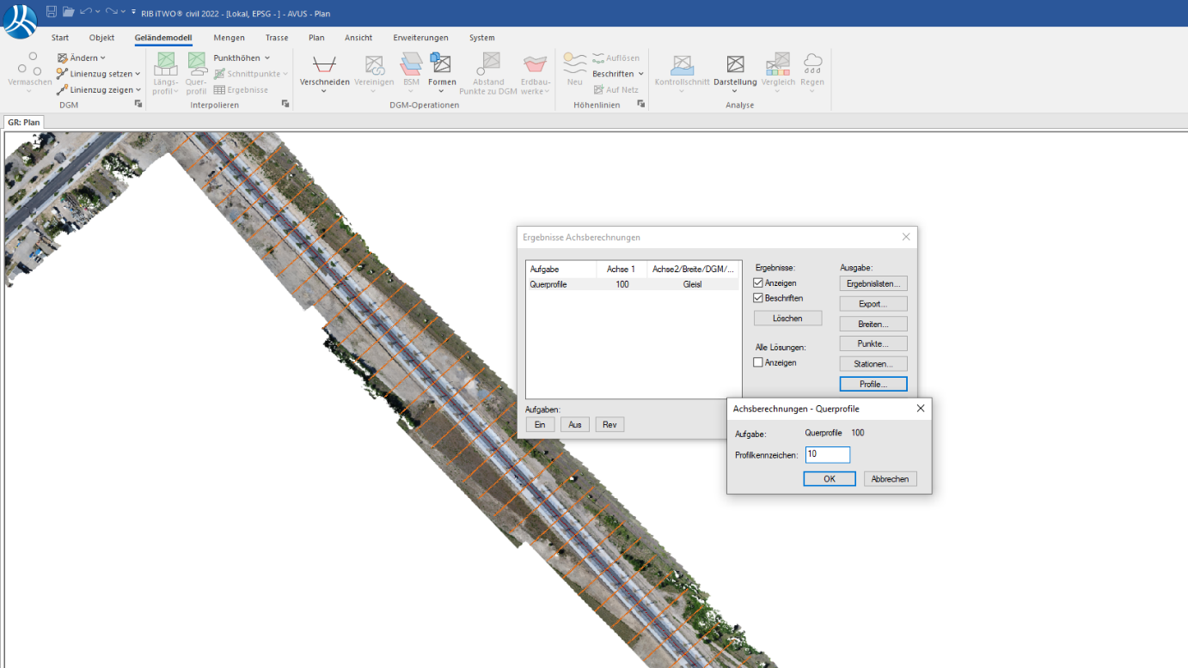Open the Mengen ribbon tab
The height and width of the screenshot is (668, 1188).
point(229,38)
